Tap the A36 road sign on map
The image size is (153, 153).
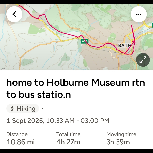pos(85,41)
